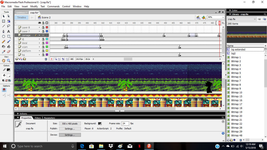The height and width of the screenshot is (150, 267).
Task: Switch to the Parameters tab
Action: click(x=49, y=118)
